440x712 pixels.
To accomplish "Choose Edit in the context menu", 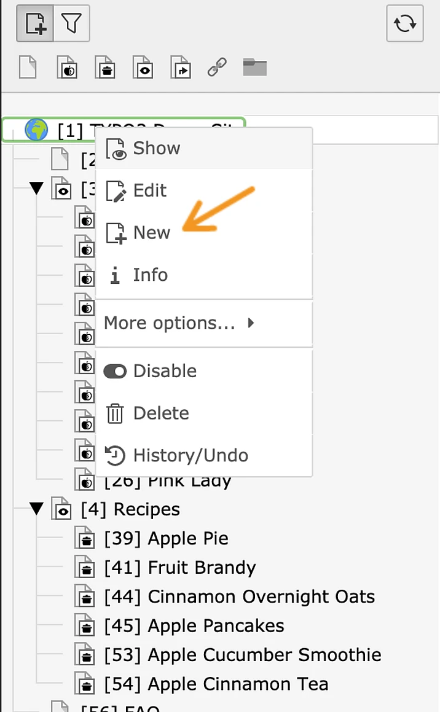I will pos(149,190).
